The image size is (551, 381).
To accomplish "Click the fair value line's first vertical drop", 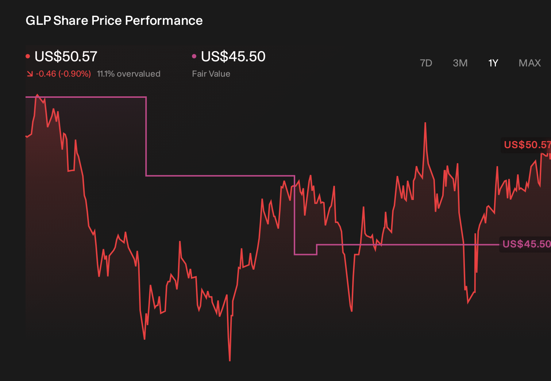I will pyautogui.click(x=146, y=136).
